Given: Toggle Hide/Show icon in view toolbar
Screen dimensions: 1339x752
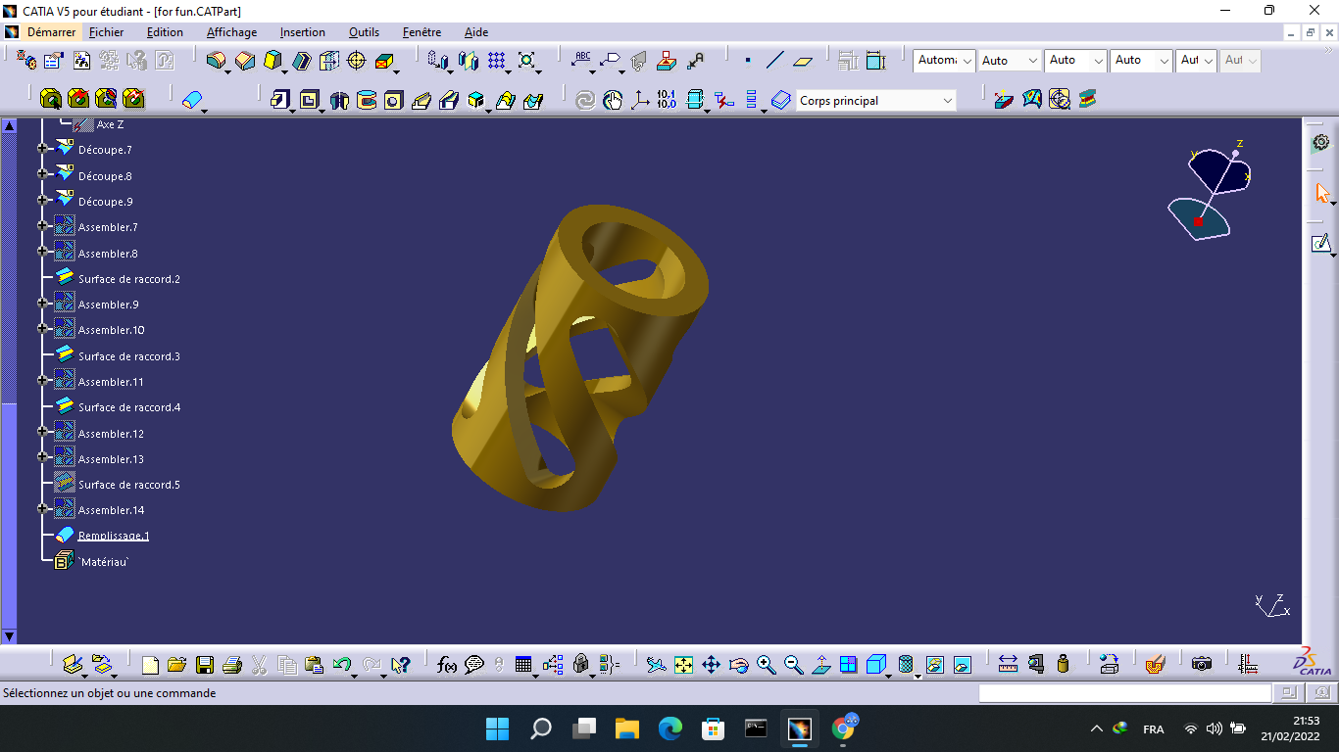Looking at the screenshot, I should point(935,665).
